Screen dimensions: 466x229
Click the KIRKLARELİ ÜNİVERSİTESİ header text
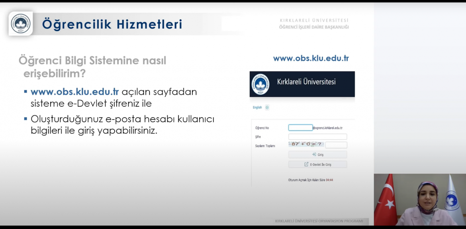click(314, 20)
